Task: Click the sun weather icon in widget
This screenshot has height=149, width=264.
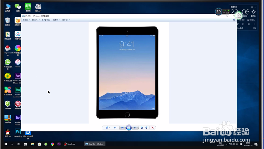Action: (x=254, y=12)
